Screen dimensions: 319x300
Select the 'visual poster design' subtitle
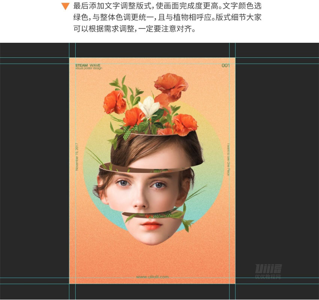[89, 68]
